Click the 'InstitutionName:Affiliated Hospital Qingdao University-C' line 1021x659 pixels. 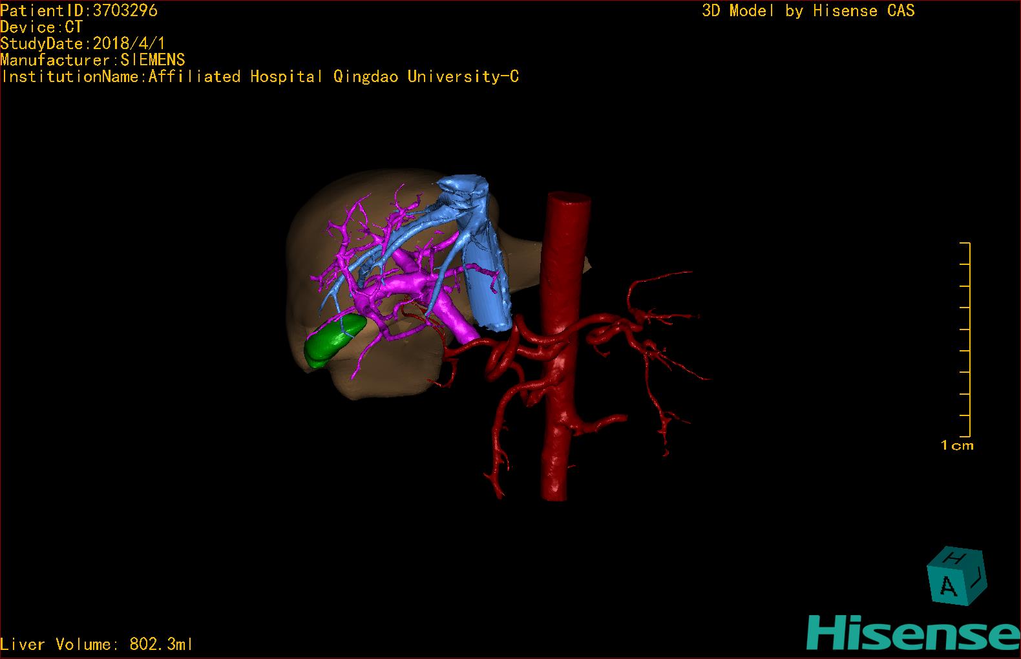[x=259, y=77]
